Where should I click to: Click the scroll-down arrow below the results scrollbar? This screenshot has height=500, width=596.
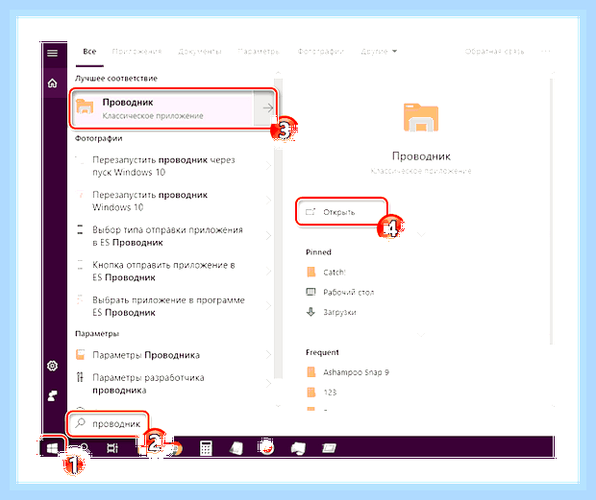coord(278,406)
